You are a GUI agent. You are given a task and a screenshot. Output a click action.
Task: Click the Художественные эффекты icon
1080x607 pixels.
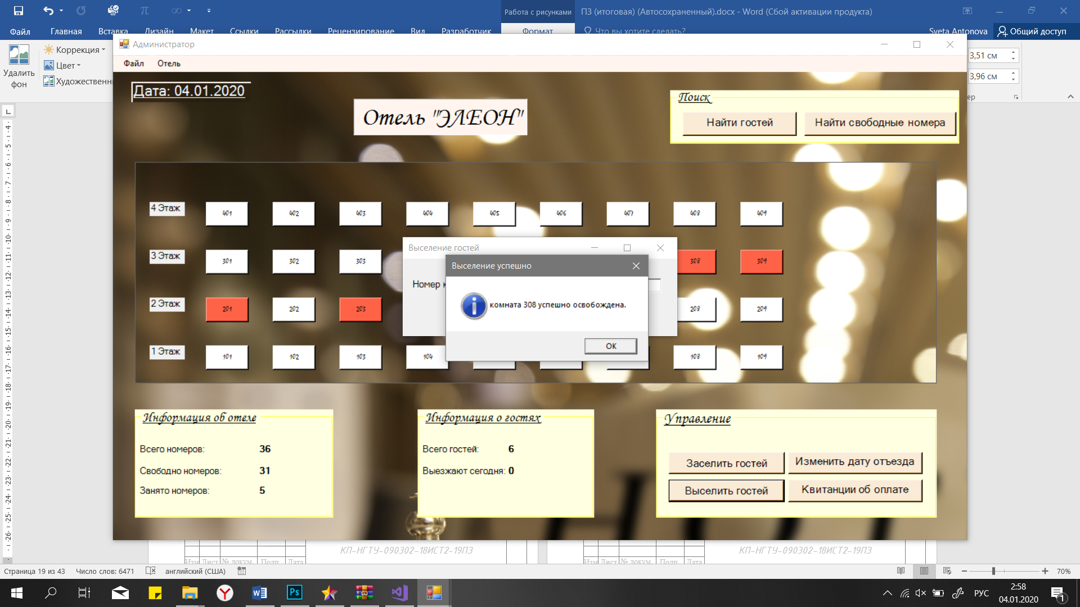(49, 81)
